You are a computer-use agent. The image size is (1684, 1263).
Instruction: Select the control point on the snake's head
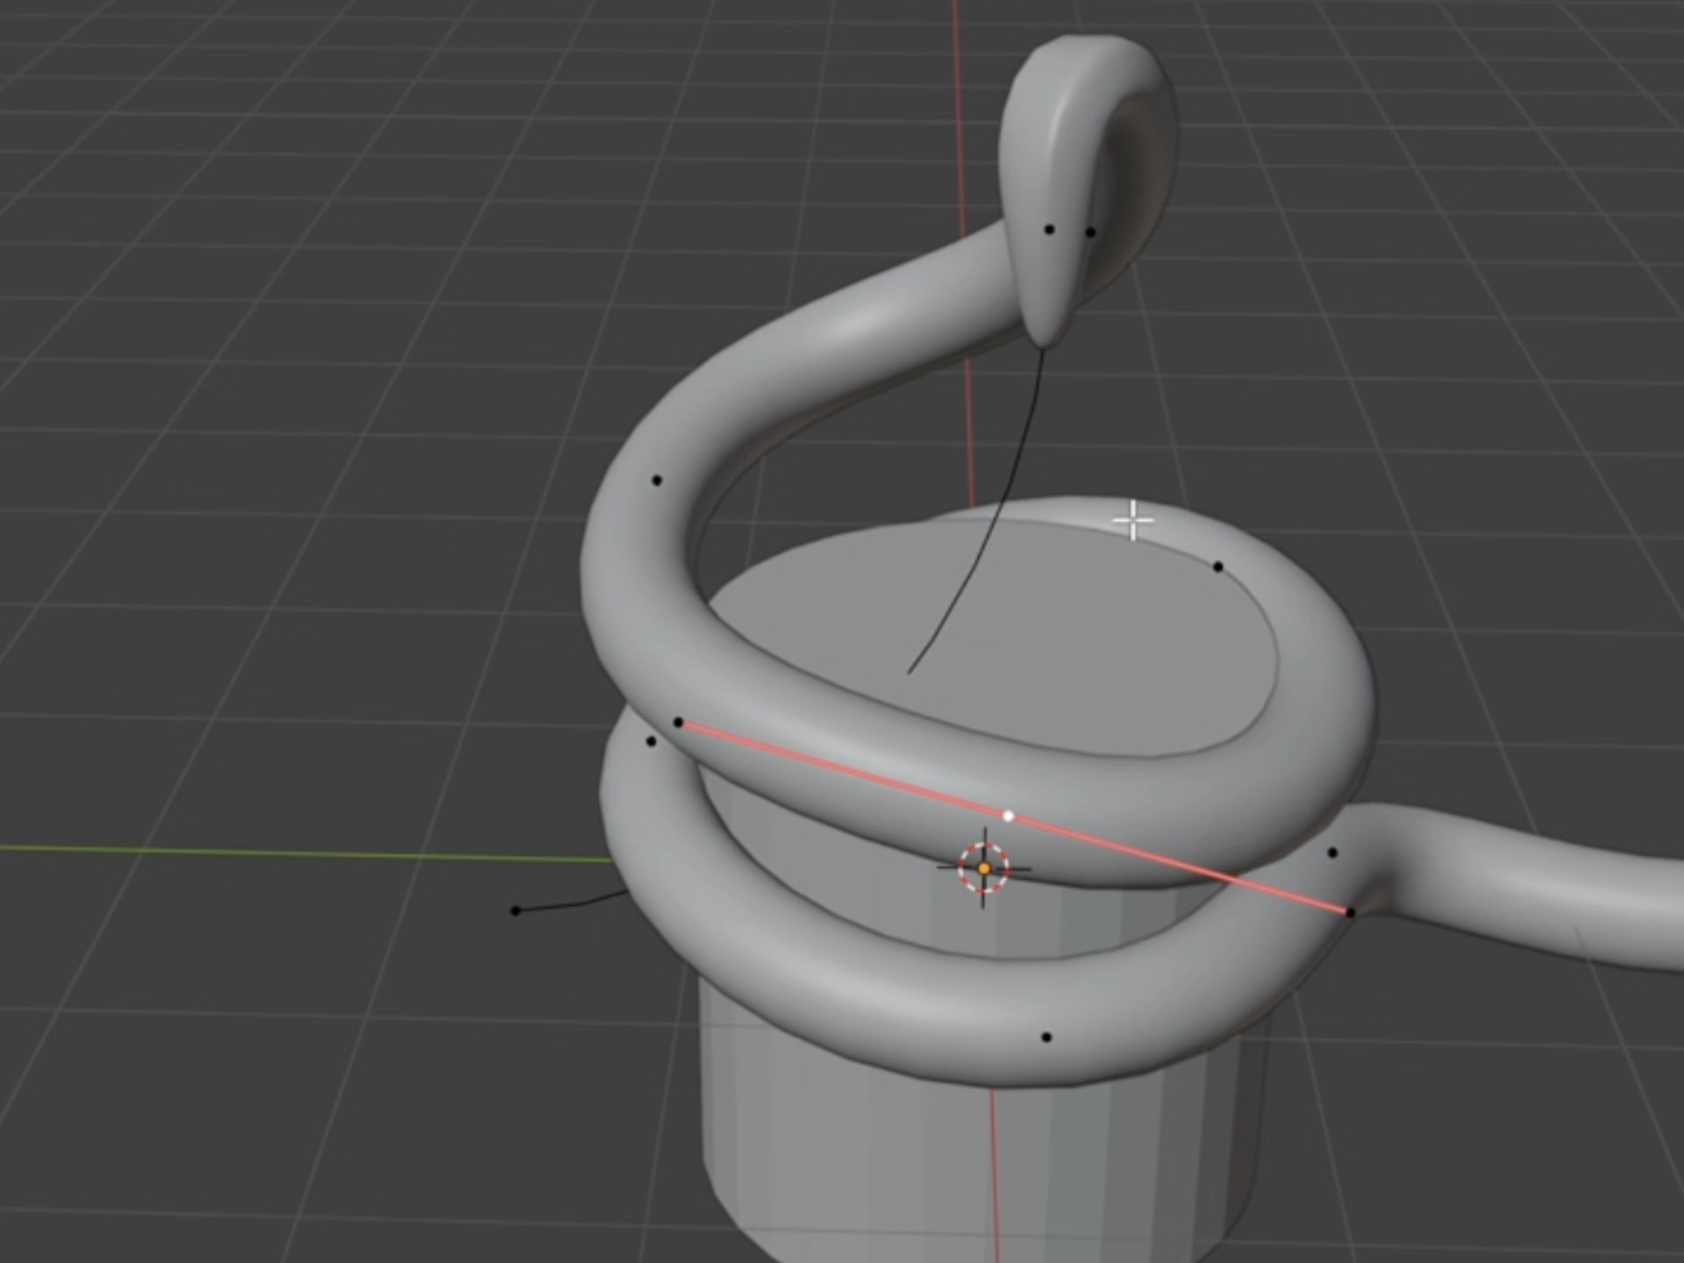click(x=1049, y=228)
